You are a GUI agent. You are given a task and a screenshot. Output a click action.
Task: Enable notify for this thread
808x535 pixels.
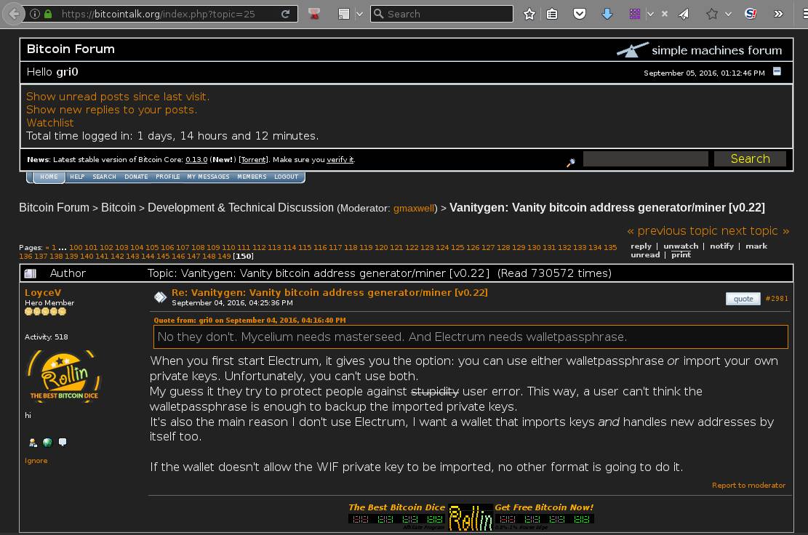coord(721,246)
